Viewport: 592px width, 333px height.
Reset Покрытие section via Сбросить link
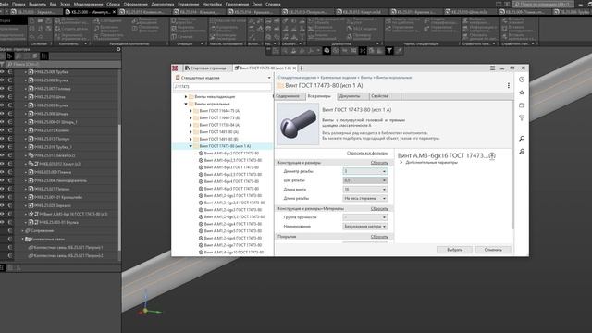point(379,237)
